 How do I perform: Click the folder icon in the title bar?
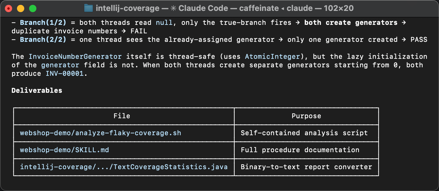pos(88,8)
